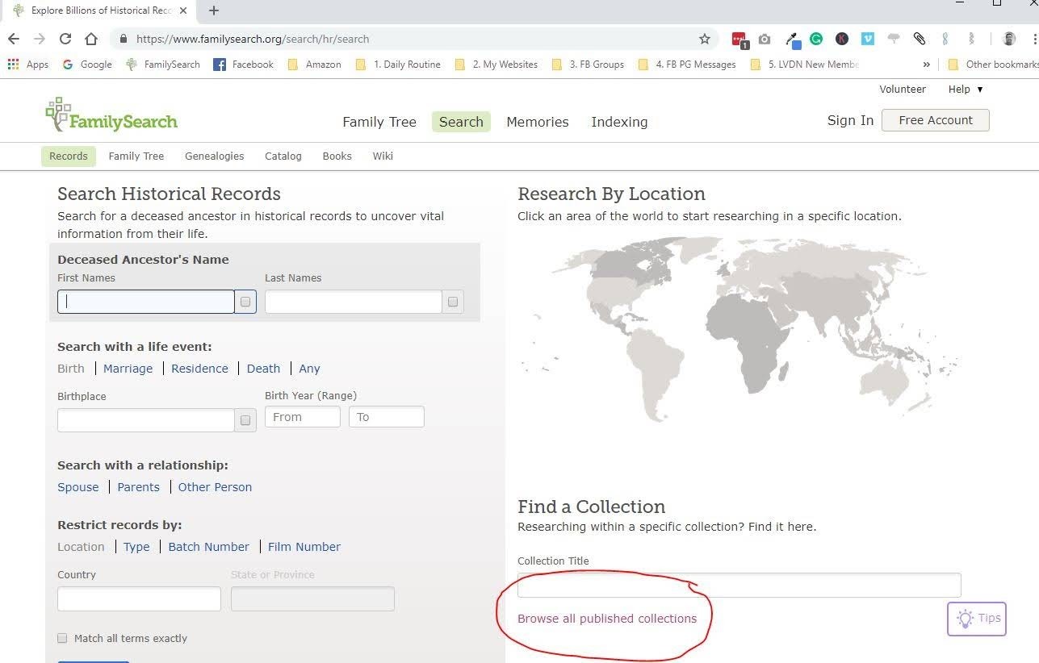This screenshot has width=1039, height=663.
Task: Switch to the Wiki sub-tab
Action: [x=383, y=156]
